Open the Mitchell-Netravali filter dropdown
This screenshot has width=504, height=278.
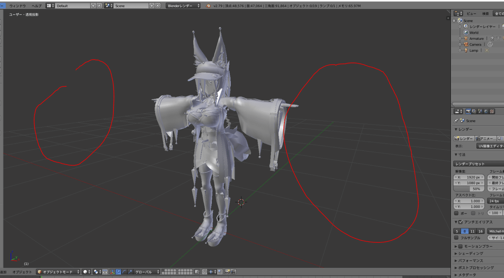click(x=496, y=231)
